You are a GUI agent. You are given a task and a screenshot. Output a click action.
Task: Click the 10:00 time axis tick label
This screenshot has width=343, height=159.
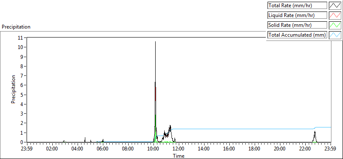(153, 149)
